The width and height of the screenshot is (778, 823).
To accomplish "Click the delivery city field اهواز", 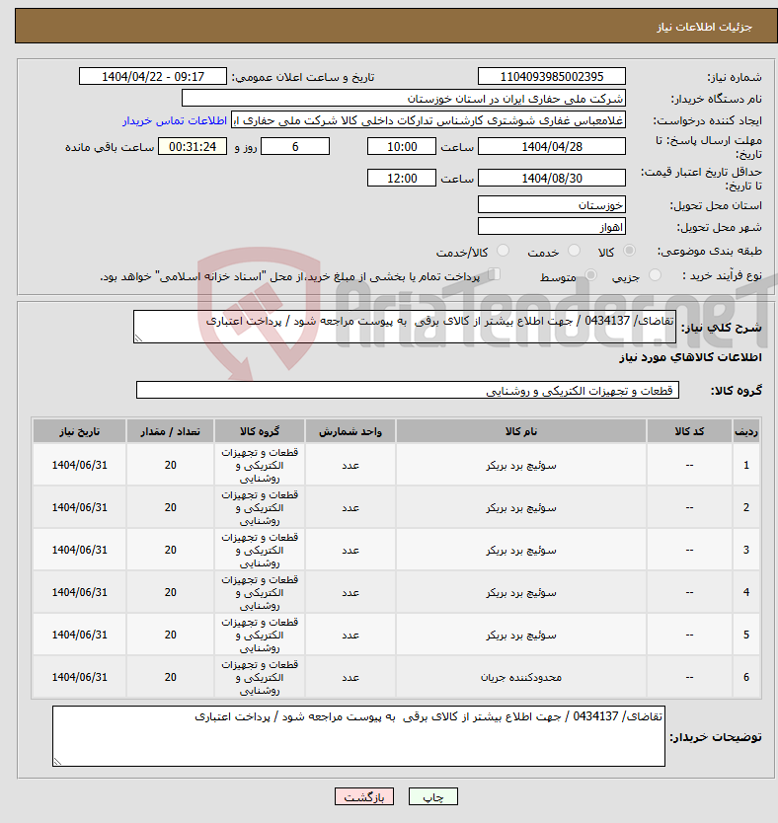I will tap(552, 227).
